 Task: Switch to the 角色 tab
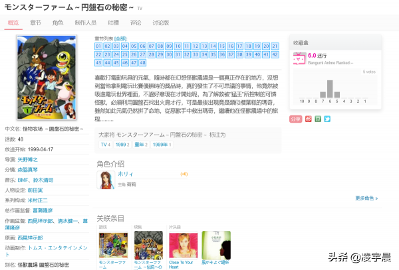point(58,23)
